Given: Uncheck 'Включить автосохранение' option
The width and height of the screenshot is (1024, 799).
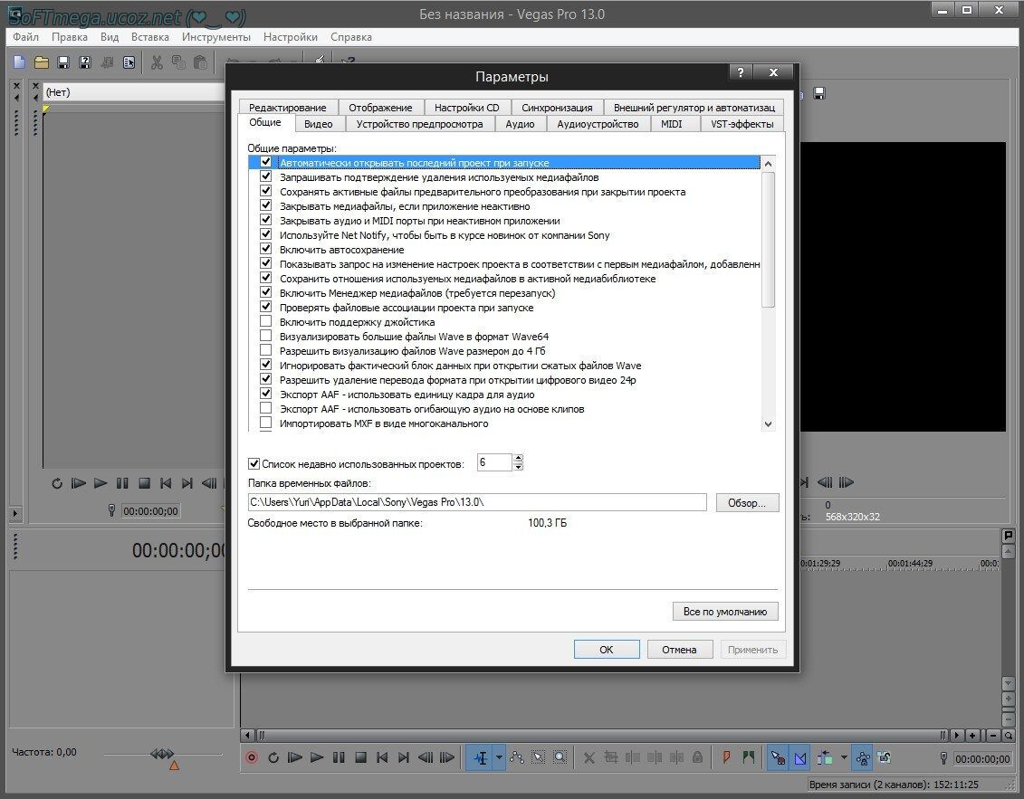Looking at the screenshot, I should 265,250.
